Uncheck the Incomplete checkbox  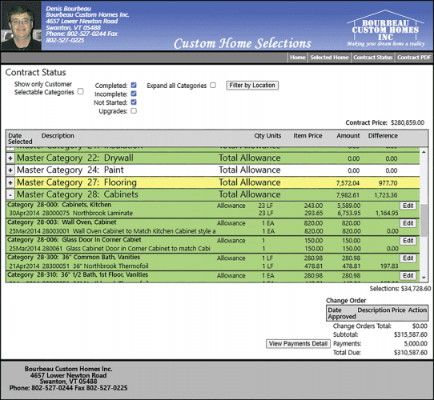click(x=134, y=94)
